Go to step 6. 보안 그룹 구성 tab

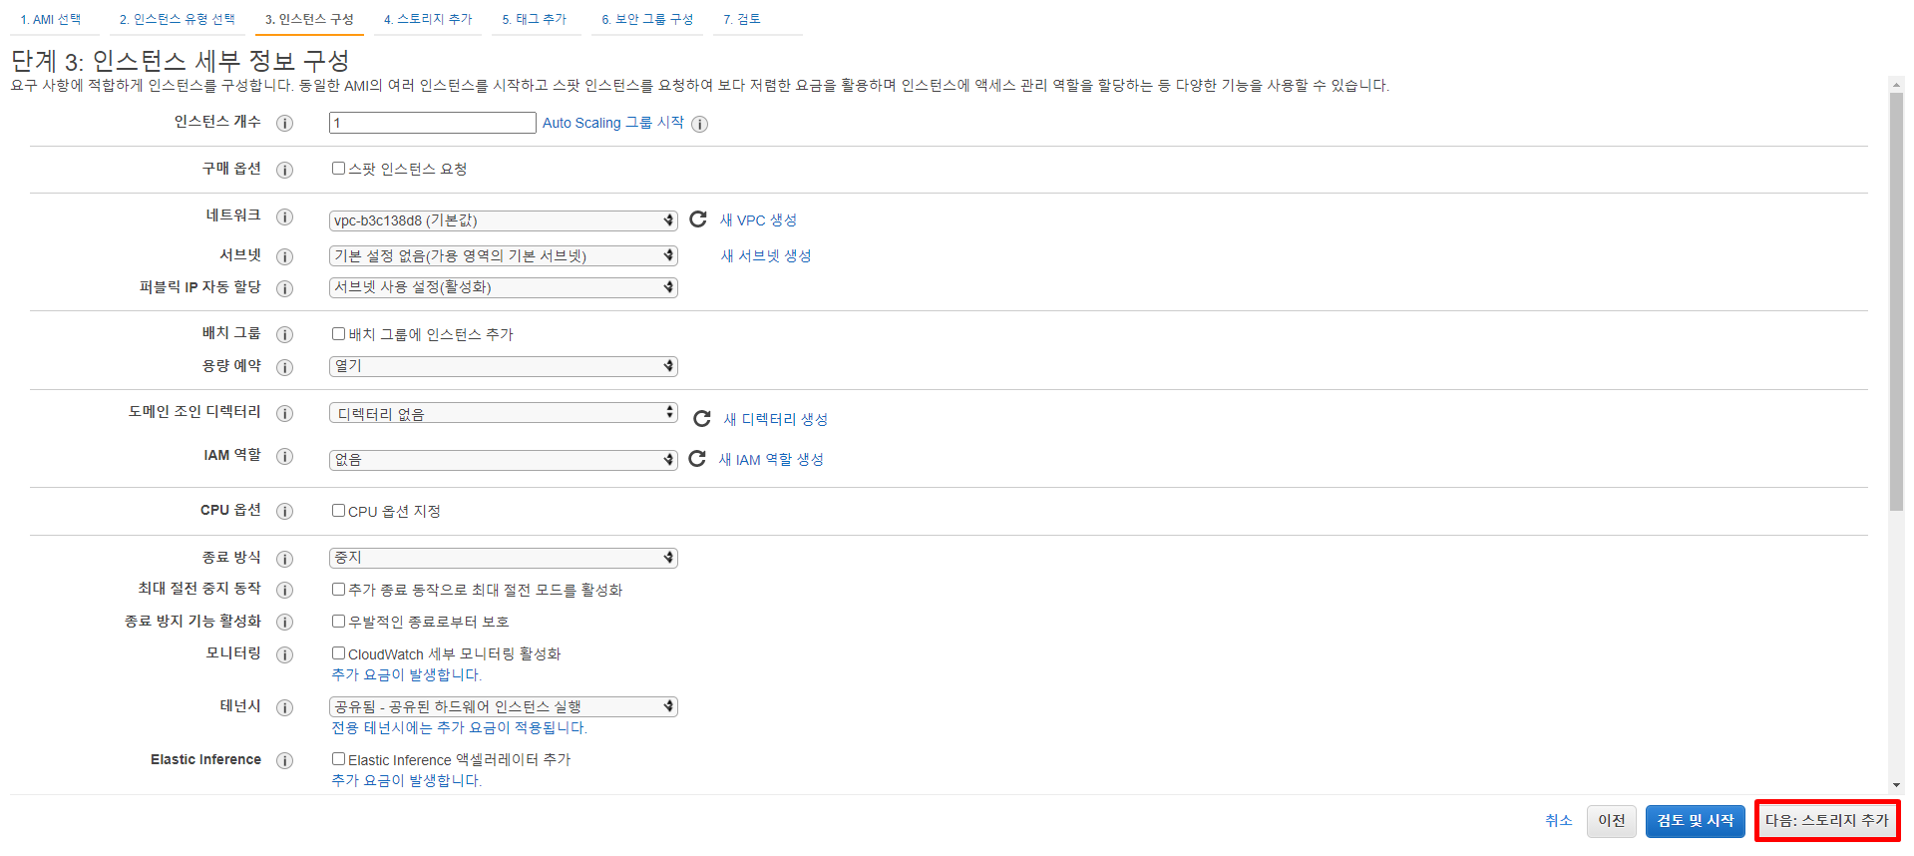tap(647, 19)
